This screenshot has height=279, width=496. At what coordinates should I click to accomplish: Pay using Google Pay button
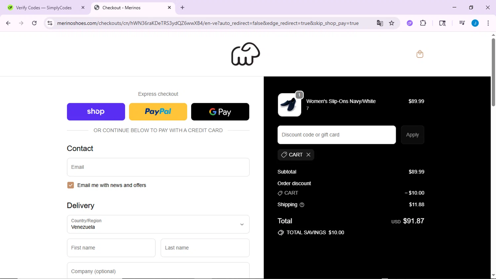click(220, 112)
